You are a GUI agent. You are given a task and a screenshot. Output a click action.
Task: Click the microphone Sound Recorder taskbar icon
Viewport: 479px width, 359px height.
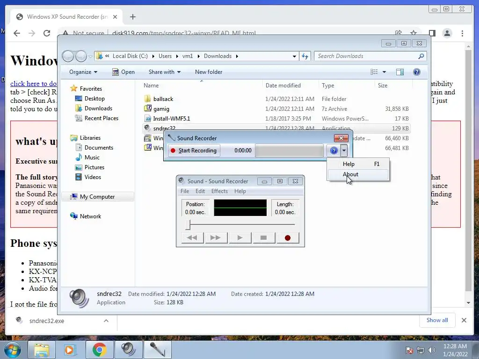tap(157, 350)
